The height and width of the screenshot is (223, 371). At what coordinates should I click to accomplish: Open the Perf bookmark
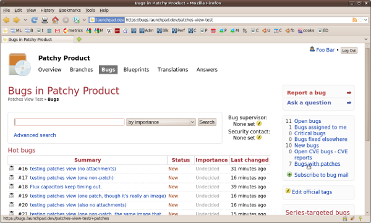(x=179, y=30)
